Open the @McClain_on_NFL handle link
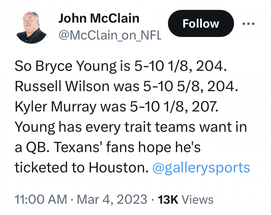The image size is (271, 215). pos(110,36)
